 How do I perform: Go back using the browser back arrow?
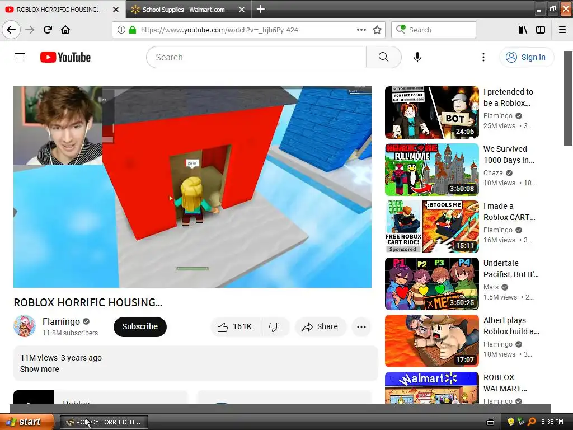tap(11, 30)
